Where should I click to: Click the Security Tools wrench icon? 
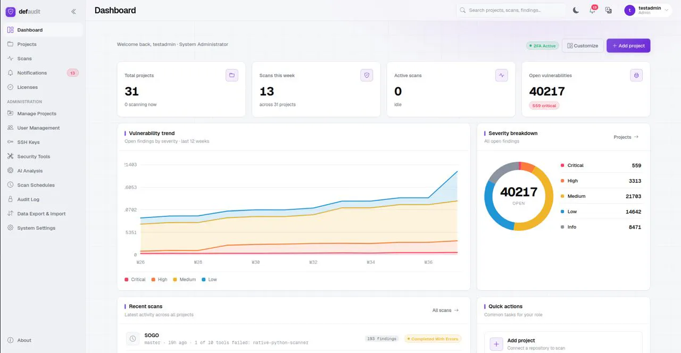click(x=11, y=156)
